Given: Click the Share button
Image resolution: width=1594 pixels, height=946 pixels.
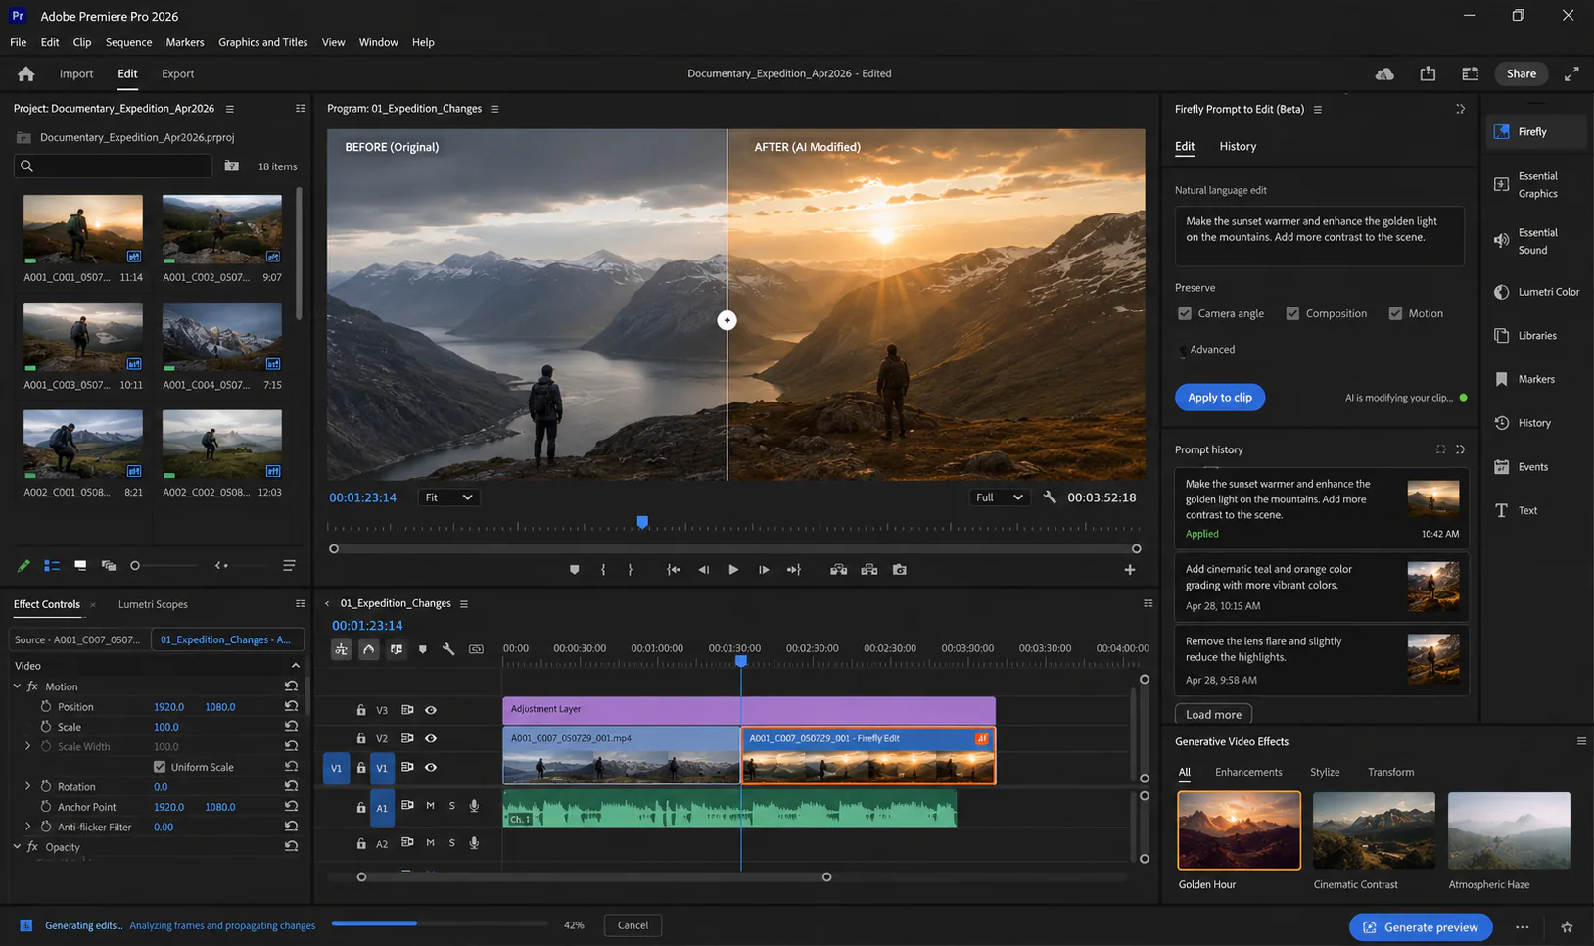Looking at the screenshot, I should 1521,73.
